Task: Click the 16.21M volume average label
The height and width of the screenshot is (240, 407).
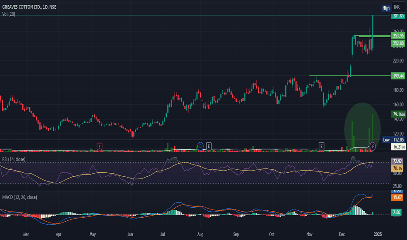Action: point(398,147)
